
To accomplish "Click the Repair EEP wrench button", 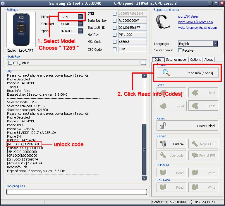I will (x=203, y=144).
